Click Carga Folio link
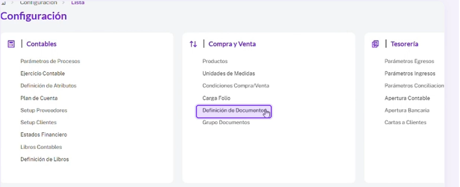The width and height of the screenshot is (460, 187). click(x=216, y=98)
